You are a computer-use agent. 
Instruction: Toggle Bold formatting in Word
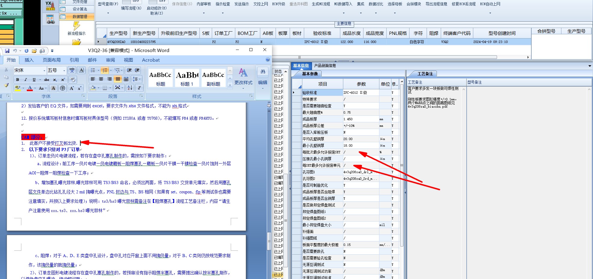coord(18,80)
